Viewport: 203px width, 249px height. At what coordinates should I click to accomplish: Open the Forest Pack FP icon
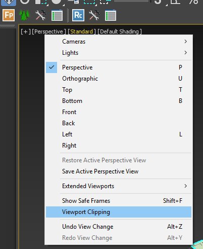(x=9, y=15)
